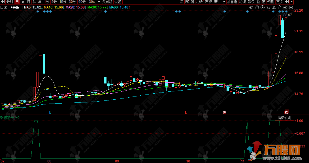
Task: Click the 榜 marker on the chart
Action: click(x=286, y=112)
